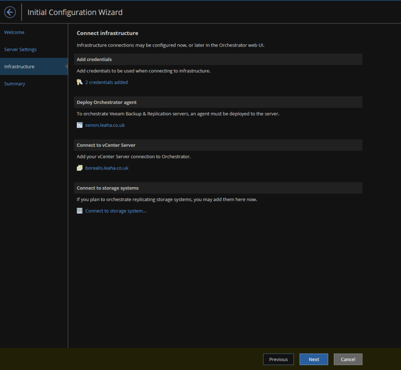
Task: Click the back arrow icon in header
Action: (x=10, y=12)
